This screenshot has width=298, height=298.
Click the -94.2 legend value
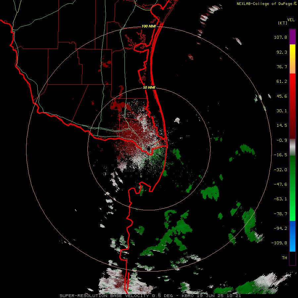[x=280, y=228]
